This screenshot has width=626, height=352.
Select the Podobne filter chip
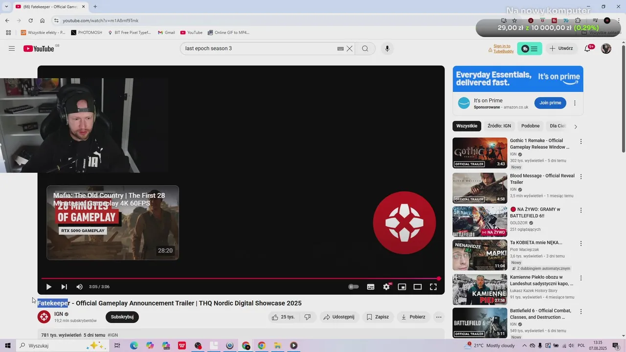(x=530, y=126)
